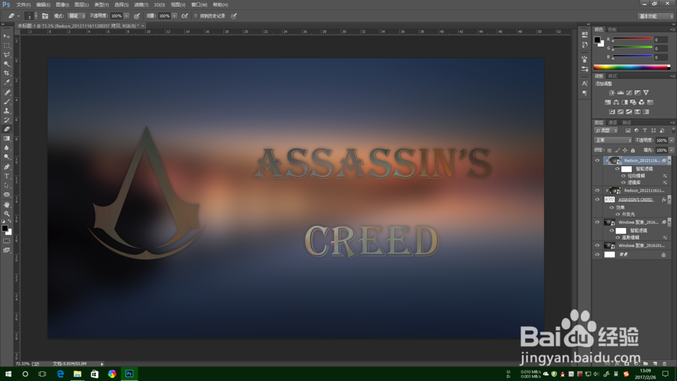The width and height of the screenshot is (677, 381).
Task: Select the Horizontal Type tool
Action: (x=7, y=176)
